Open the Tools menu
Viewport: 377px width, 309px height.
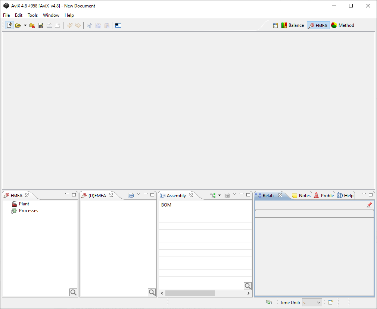32,15
